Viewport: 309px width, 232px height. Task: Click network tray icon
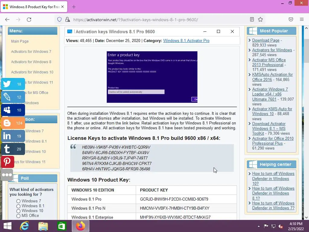coord(273,226)
